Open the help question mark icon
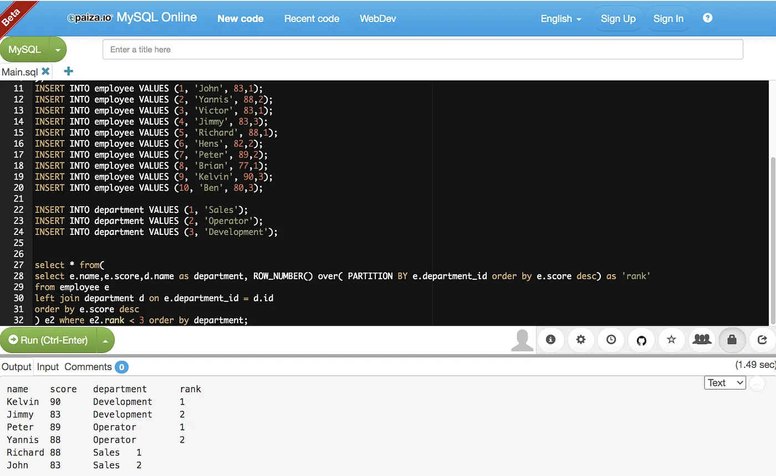Screen dimensions: 776x476 707,18
